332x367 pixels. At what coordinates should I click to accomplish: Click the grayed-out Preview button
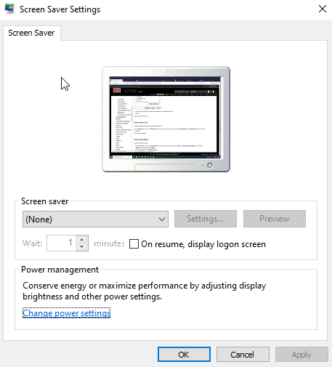(x=275, y=219)
